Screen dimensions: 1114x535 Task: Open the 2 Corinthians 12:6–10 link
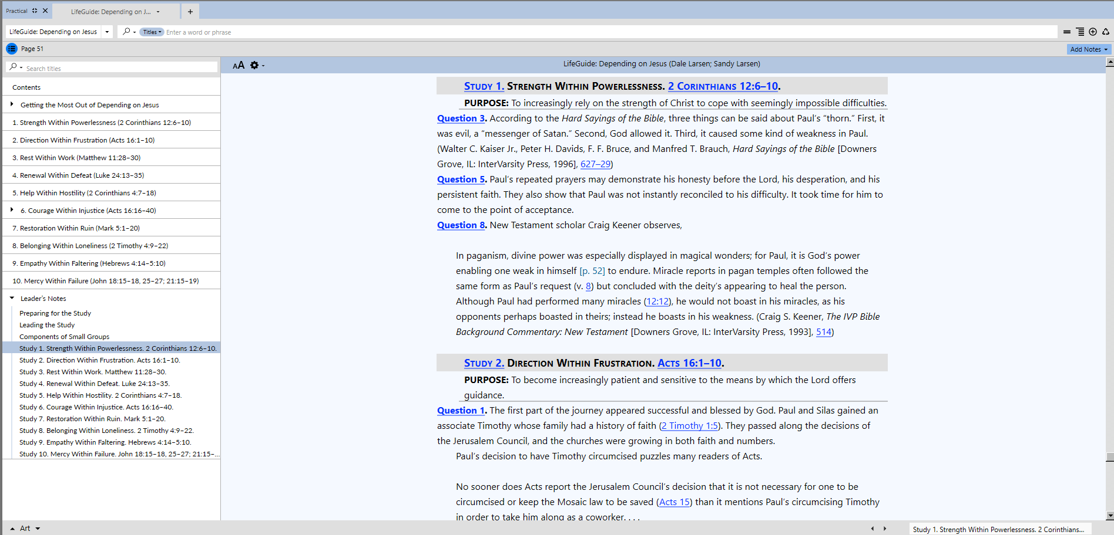pos(723,86)
